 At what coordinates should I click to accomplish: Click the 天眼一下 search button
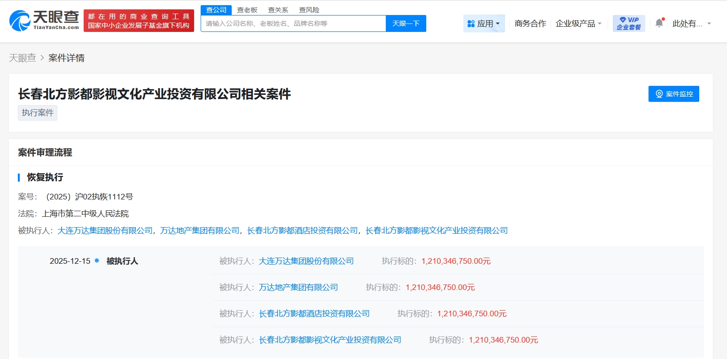pyautogui.click(x=406, y=23)
